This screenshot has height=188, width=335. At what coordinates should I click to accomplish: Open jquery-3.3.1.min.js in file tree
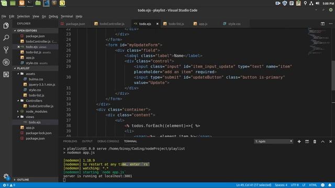pos(42,85)
